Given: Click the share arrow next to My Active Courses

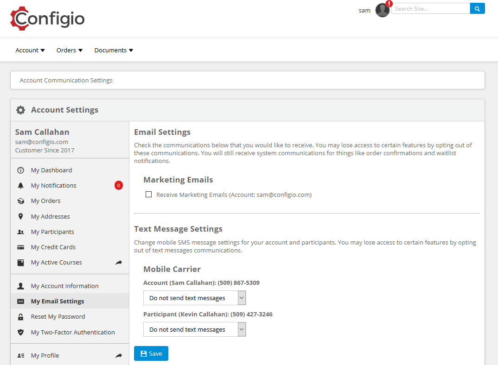Looking at the screenshot, I should point(119,263).
